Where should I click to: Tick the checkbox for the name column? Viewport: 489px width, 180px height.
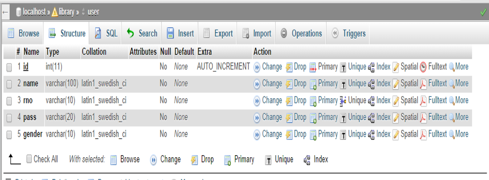[9, 84]
